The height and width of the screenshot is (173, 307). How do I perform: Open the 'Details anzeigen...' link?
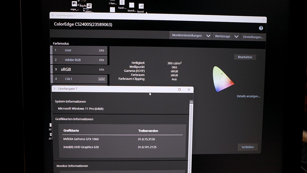point(248,96)
